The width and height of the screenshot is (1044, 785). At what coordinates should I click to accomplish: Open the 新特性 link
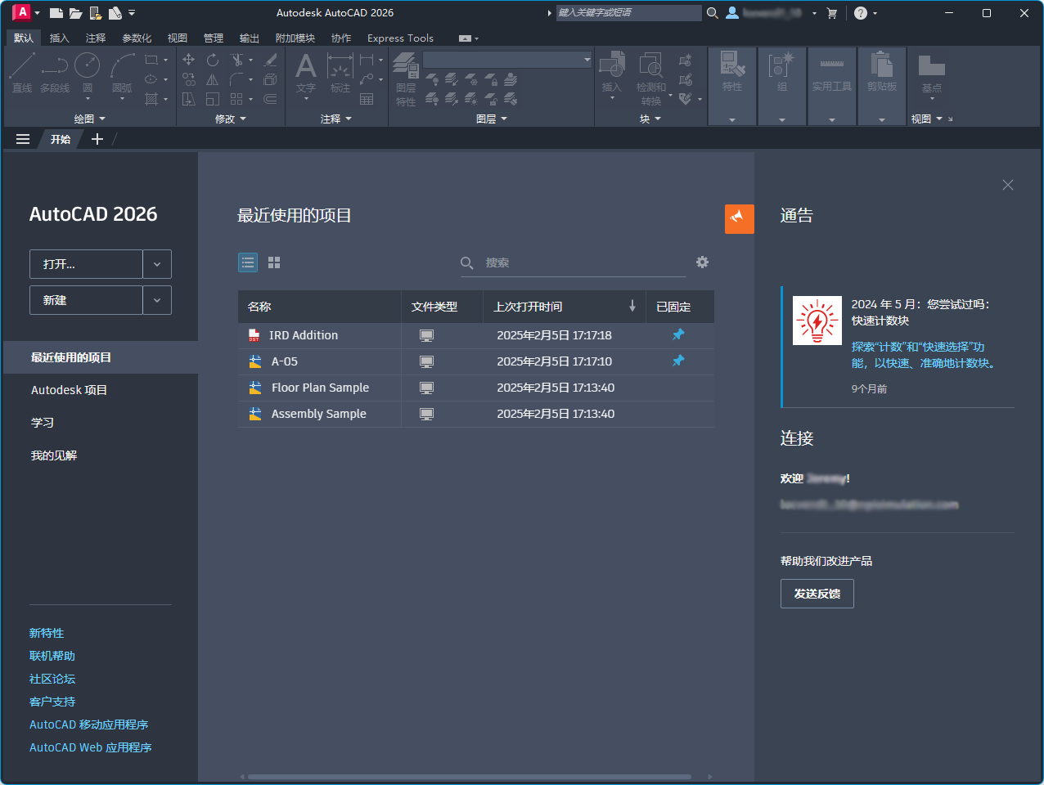(x=47, y=633)
